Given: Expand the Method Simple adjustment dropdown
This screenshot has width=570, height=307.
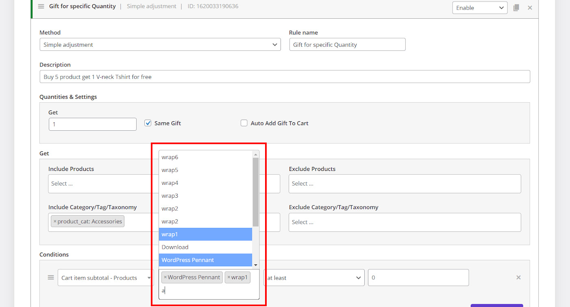Looking at the screenshot, I should coord(160,45).
